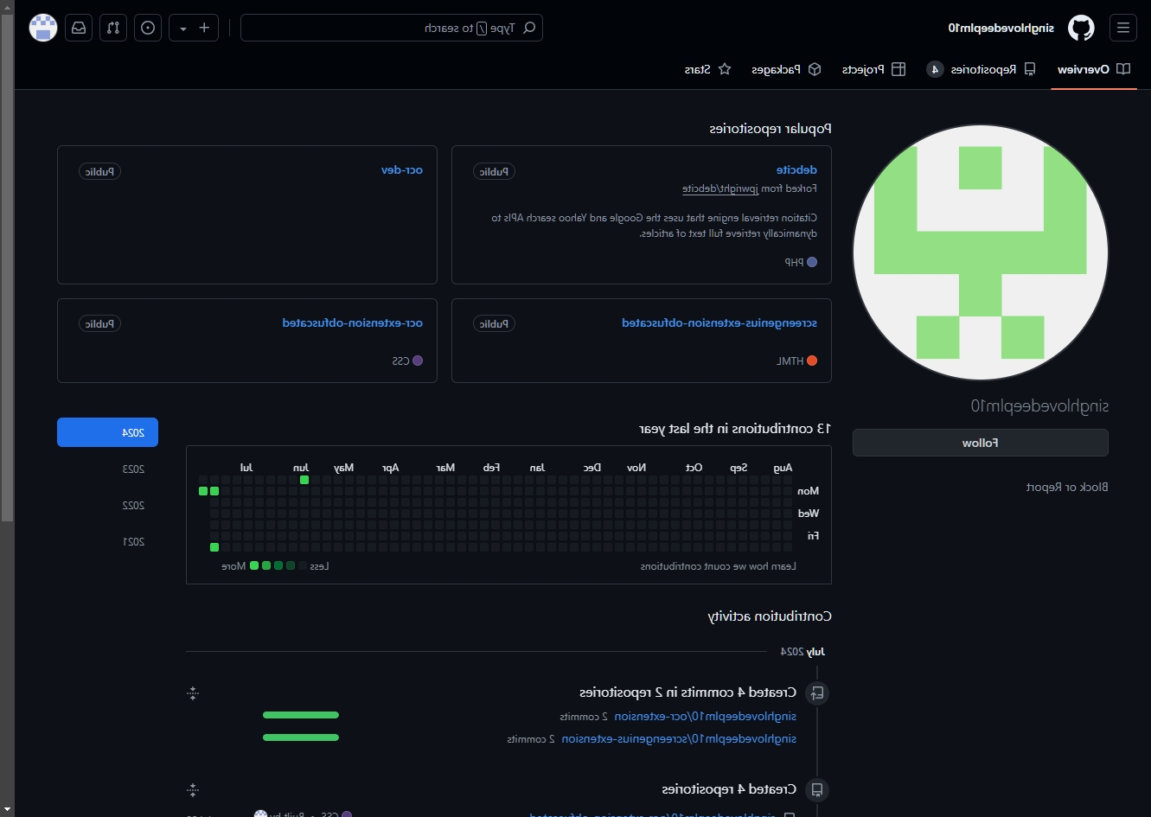The width and height of the screenshot is (1151, 817).
Task: Switch to the Repositories tab
Action: [981, 69]
